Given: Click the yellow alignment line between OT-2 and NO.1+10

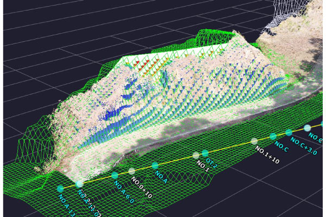Looking at the screenshot, I should pyautogui.click(x=229, y=148).
